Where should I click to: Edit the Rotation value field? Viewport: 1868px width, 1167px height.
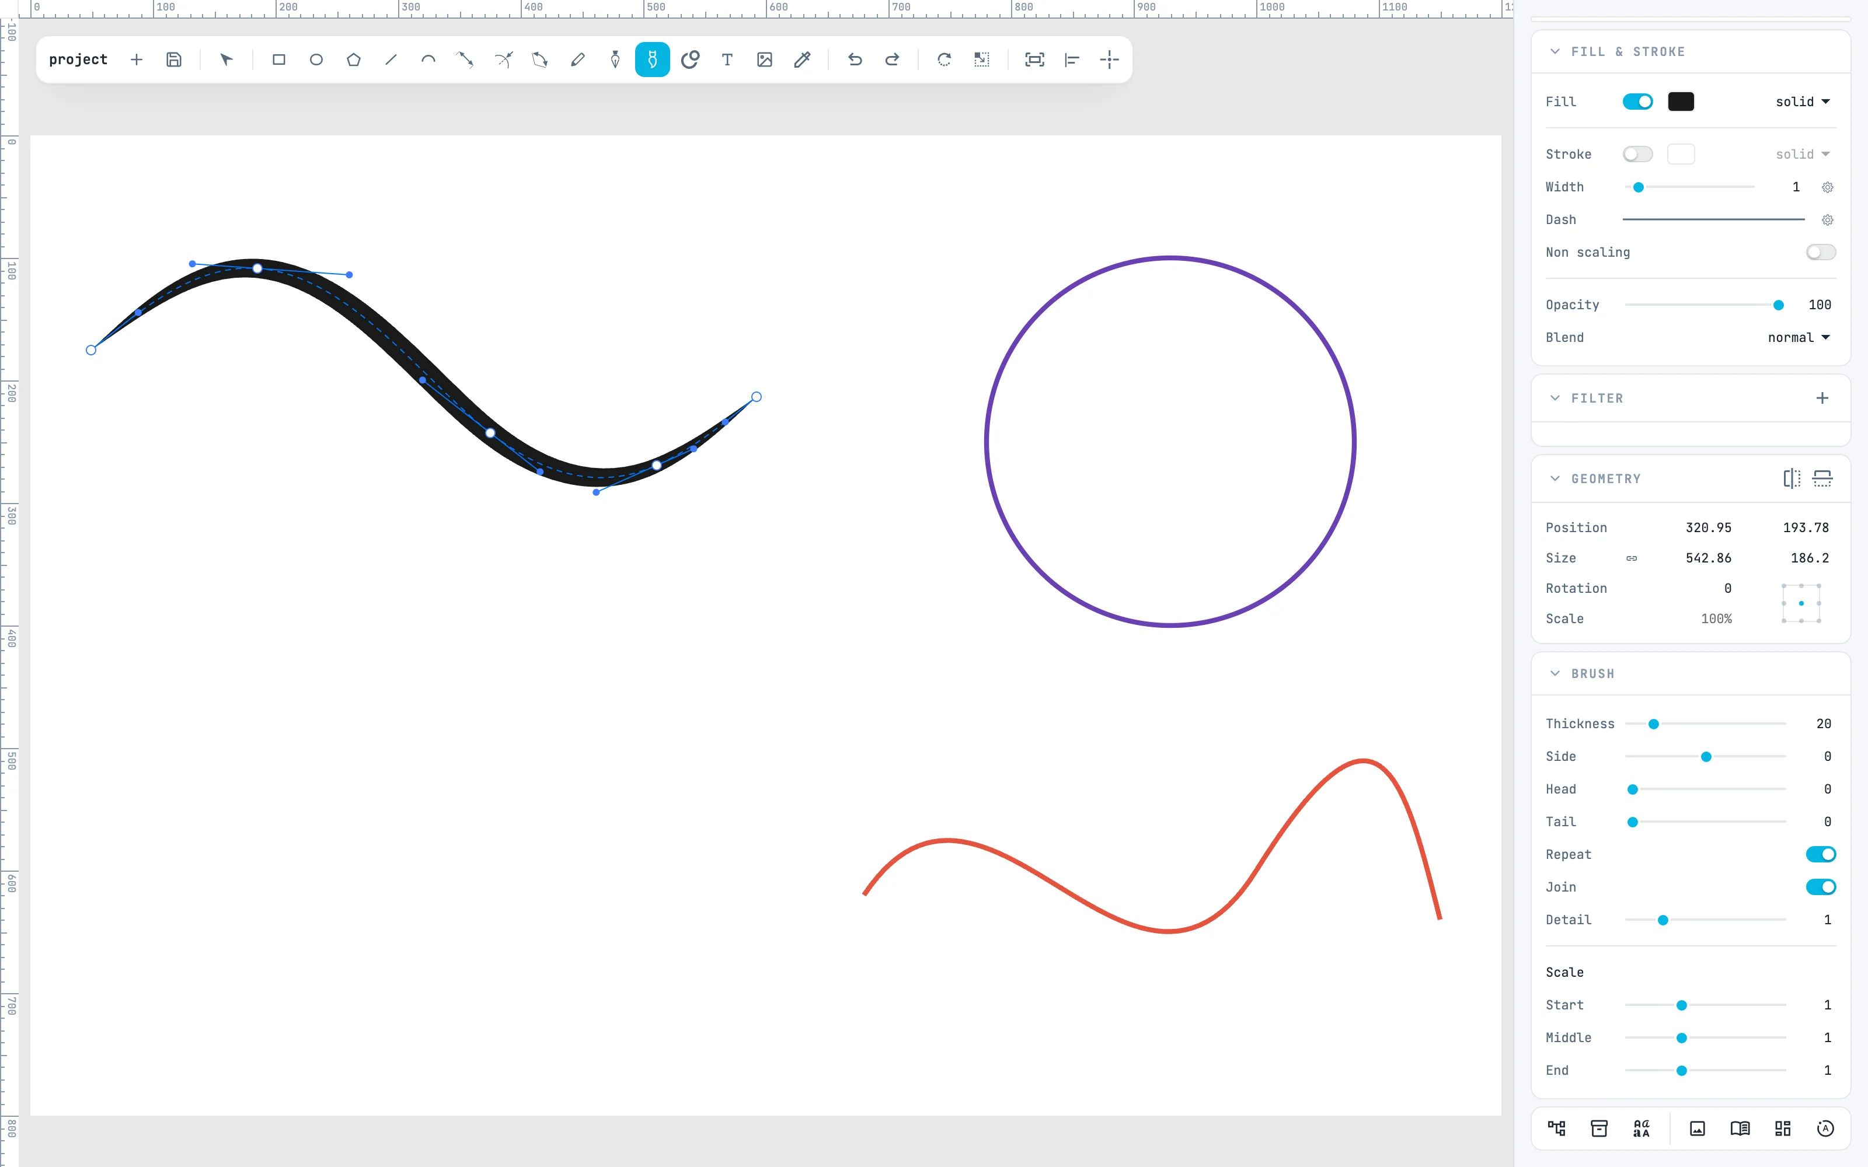click(x=1727, y=588)
